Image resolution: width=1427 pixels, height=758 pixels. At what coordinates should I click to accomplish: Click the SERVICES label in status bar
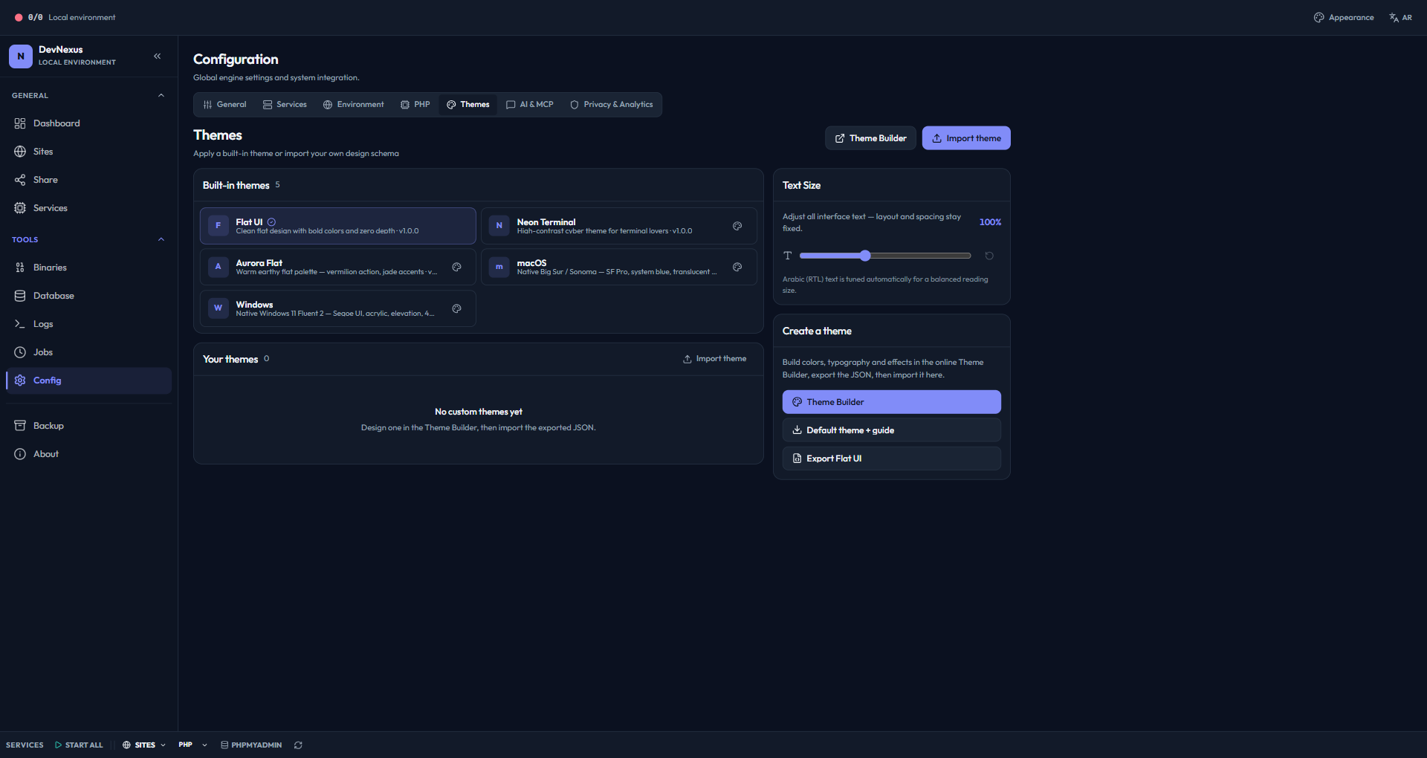click(x=25, y=745)
